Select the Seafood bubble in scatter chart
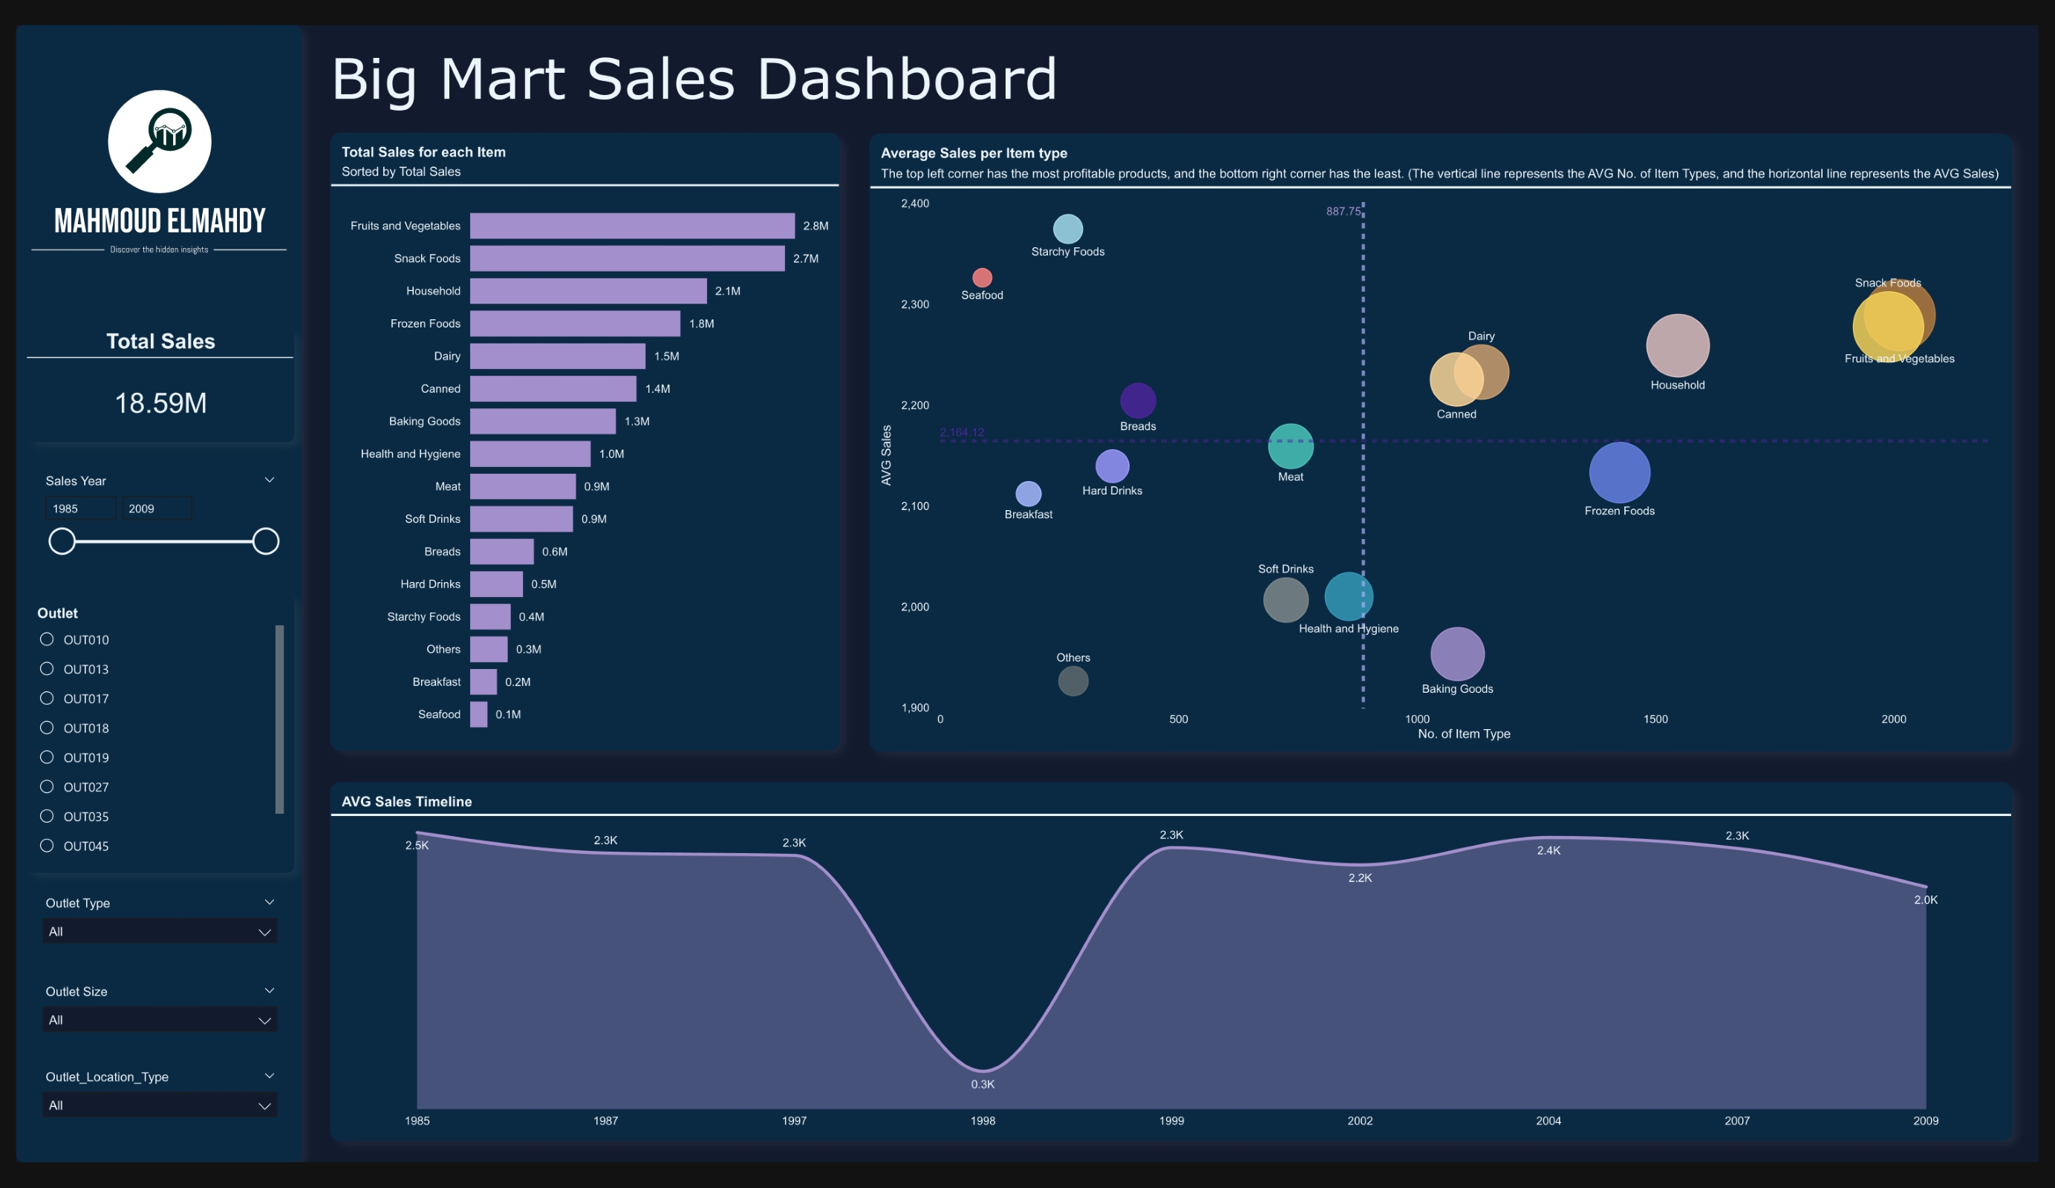 coord(981,277)
